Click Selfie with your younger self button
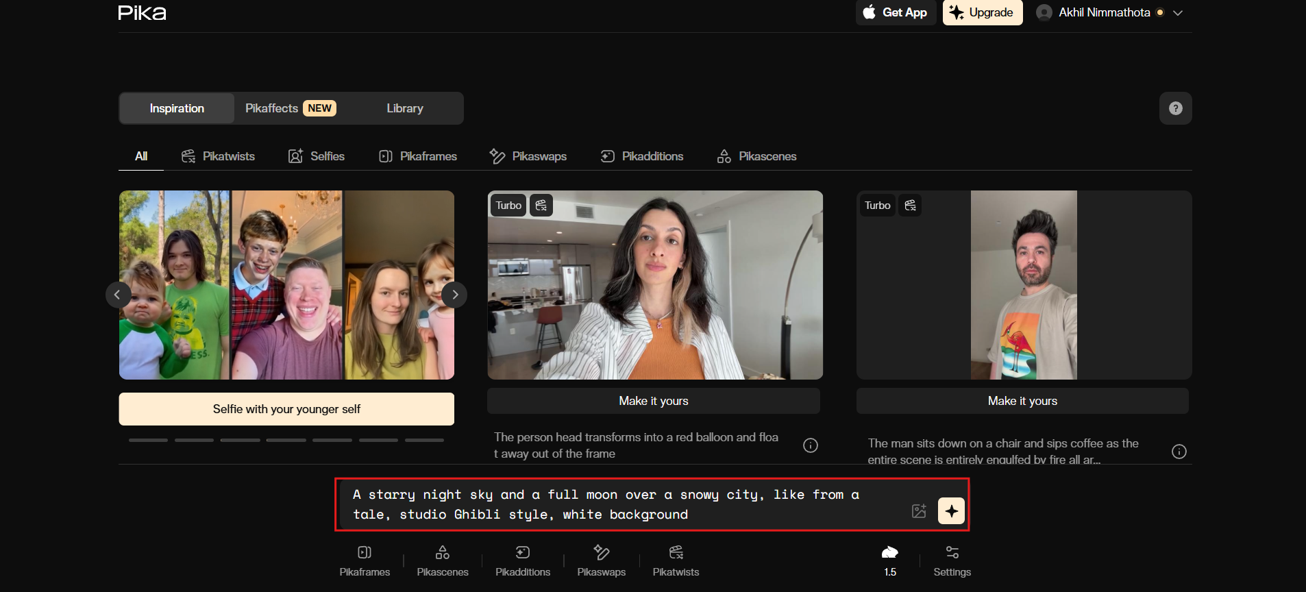The height and width of the screenshot is (592, 1306). [x=286, y=409]
